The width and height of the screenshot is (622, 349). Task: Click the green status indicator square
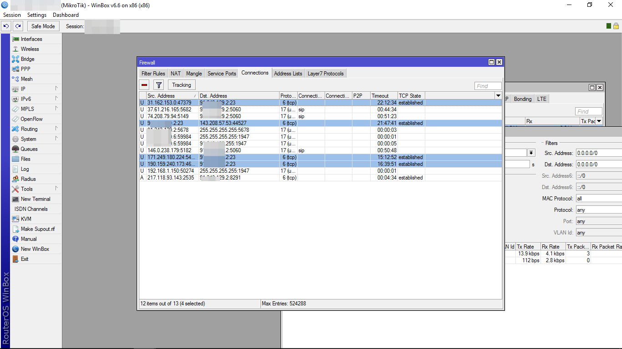[x=609, y=26]
